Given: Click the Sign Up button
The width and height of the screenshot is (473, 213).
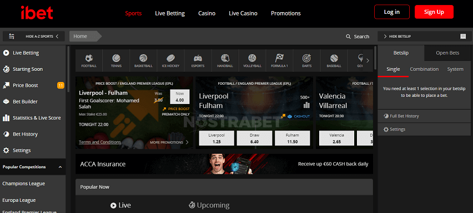Looking at the screenshot, I should pyautogui.click(x=434, y=12).
